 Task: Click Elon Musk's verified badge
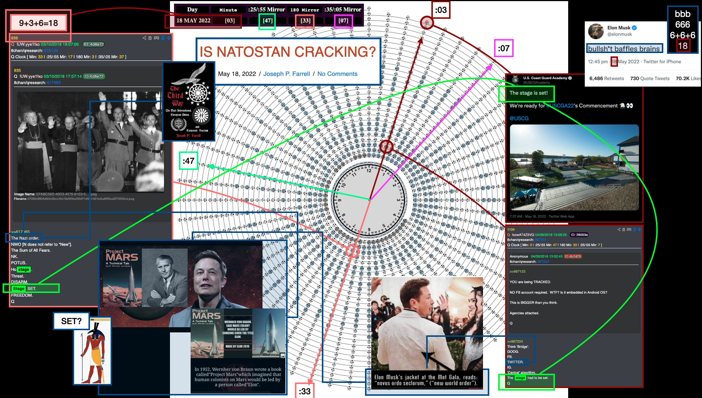(635, 28)
